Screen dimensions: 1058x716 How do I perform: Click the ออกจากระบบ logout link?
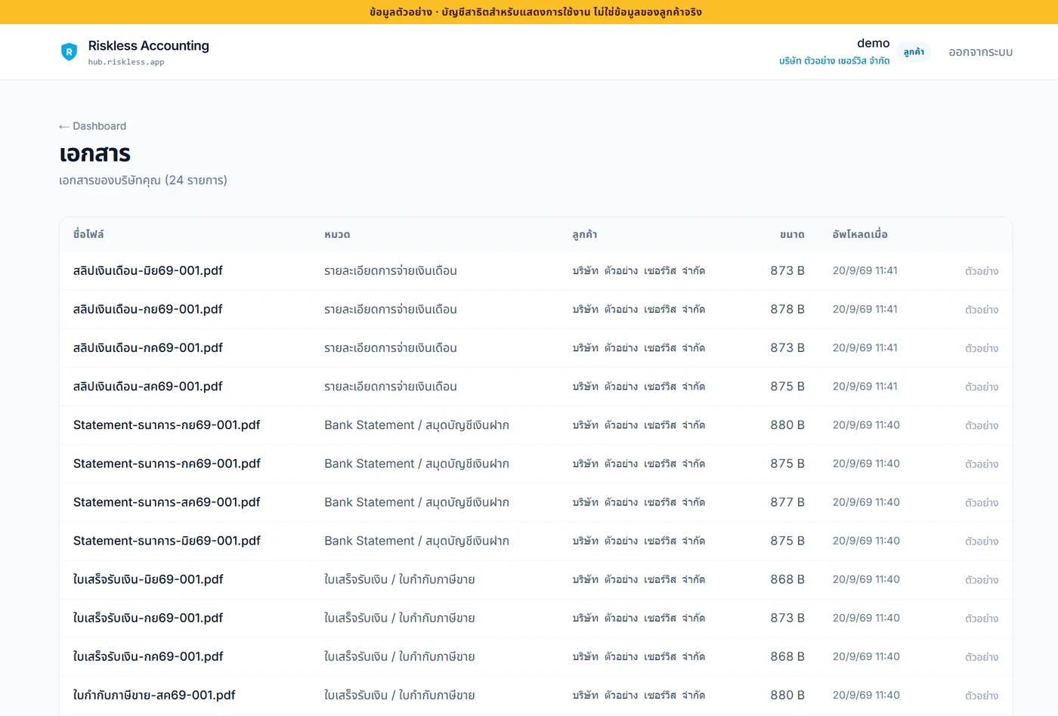click(x=980, y=52)
